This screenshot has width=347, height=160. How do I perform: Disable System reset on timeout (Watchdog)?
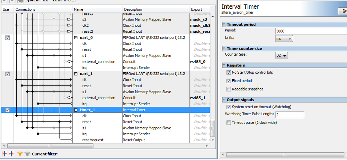[x=228, y=107]
